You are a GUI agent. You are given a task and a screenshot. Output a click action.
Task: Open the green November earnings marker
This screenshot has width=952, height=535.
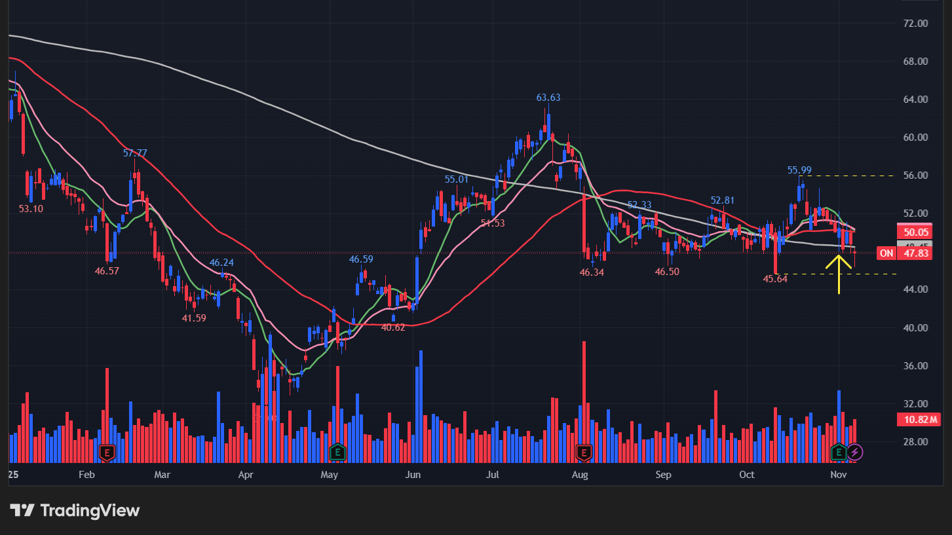point(839,451)
